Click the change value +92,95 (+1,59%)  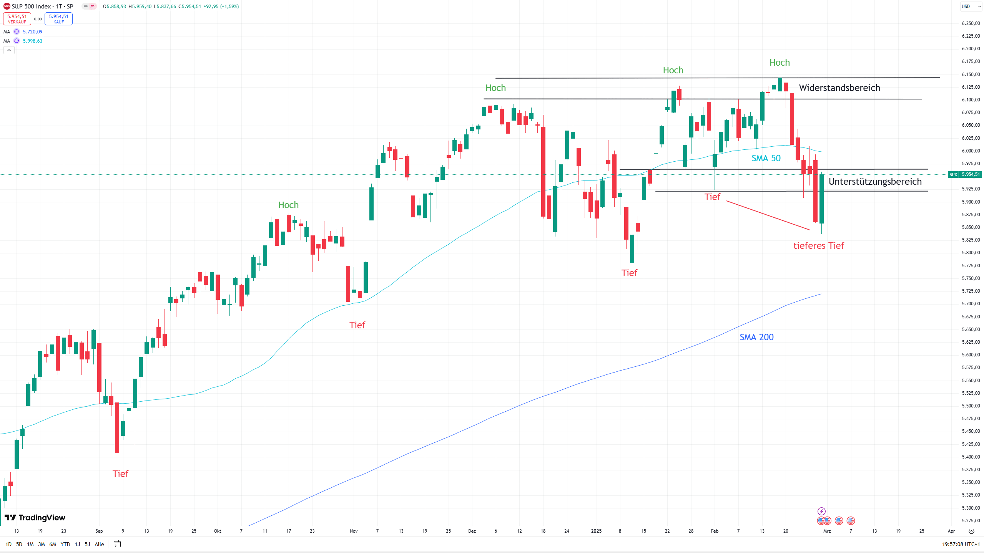[x=221, y=7]
